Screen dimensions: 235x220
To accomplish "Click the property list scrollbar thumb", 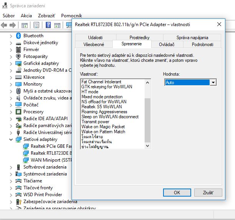I will (x=147, y=120).
